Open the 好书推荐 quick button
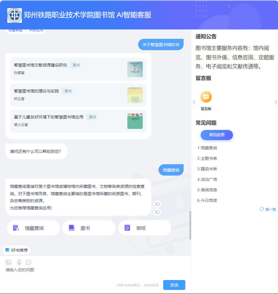 pyautogui.click(x=17, y=250)
